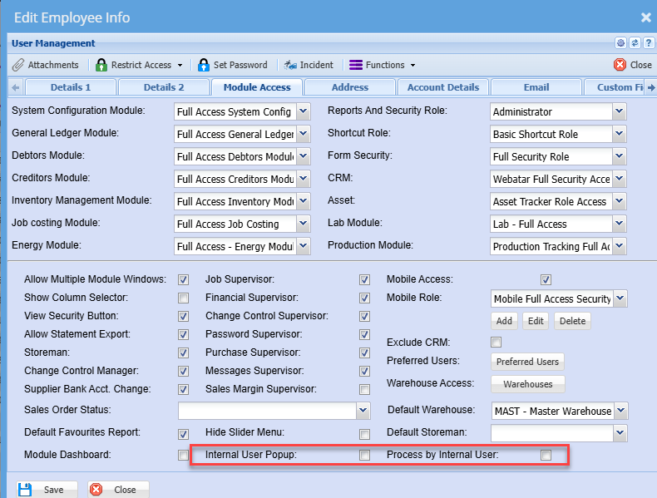Click the Sales Order Status input field
Image resolution: width=657 pixels, height=498 pixels.
267,411
